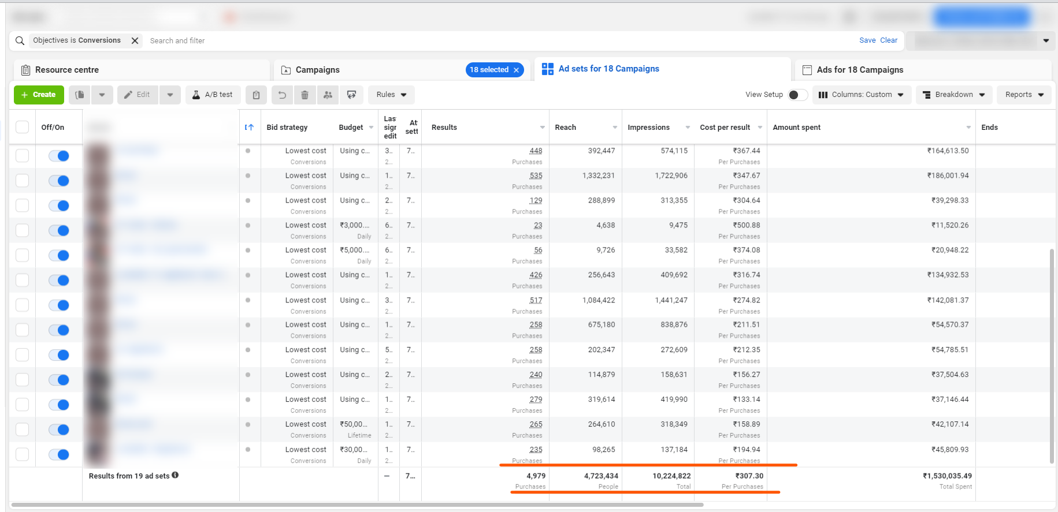Click the audience people icon in toolbar
The image size is (1058, 512).
(328, 95)
